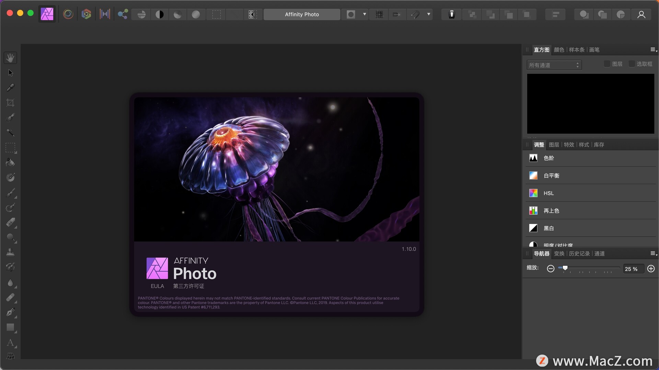Viewport: 659px width, 370px height.
Task: Switch to the 画笔 tab
Action: (x=594, y=50)
